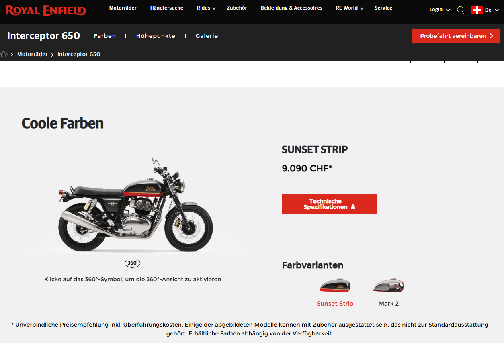Download Technische Spezifikationen
The height and width of the screenshot is (343, 504).
point(329,204)
